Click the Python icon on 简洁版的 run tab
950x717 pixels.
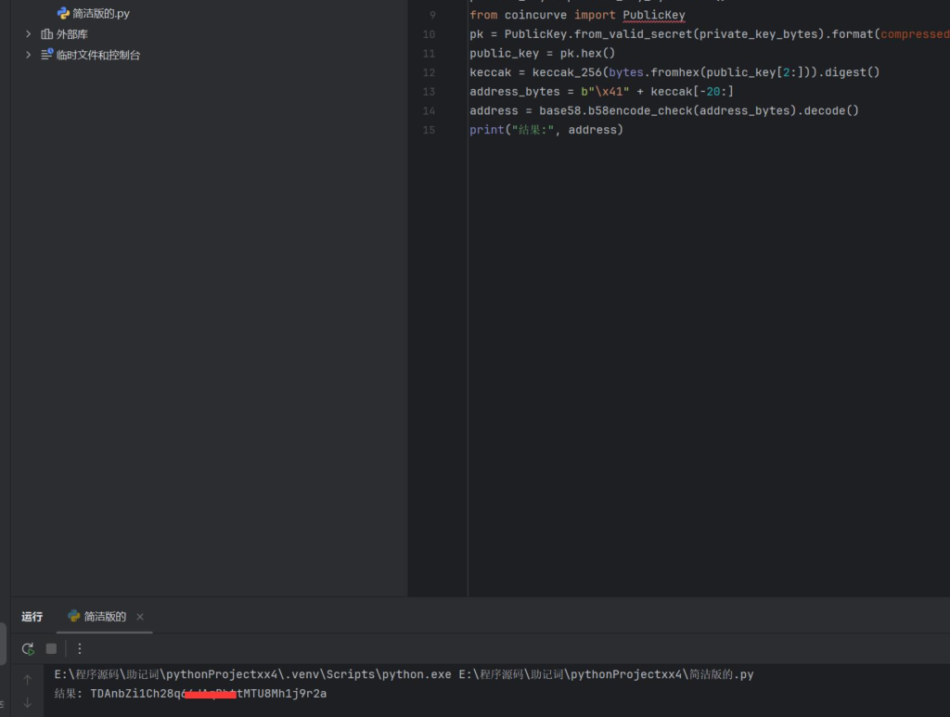tap(74, 616)
